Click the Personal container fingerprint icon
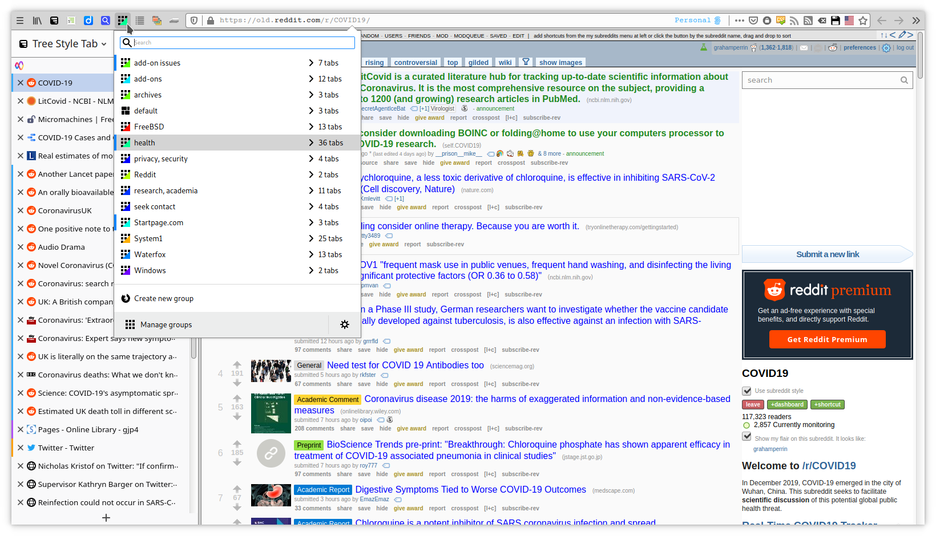Viewport: 936px width, 536px height. 717,21
